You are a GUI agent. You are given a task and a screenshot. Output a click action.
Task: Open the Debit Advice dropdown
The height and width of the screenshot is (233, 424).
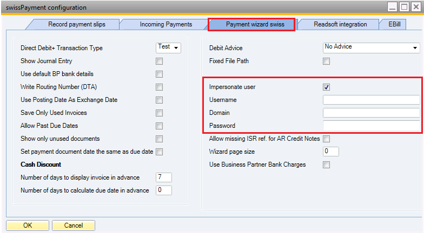(x=371, y=47)
